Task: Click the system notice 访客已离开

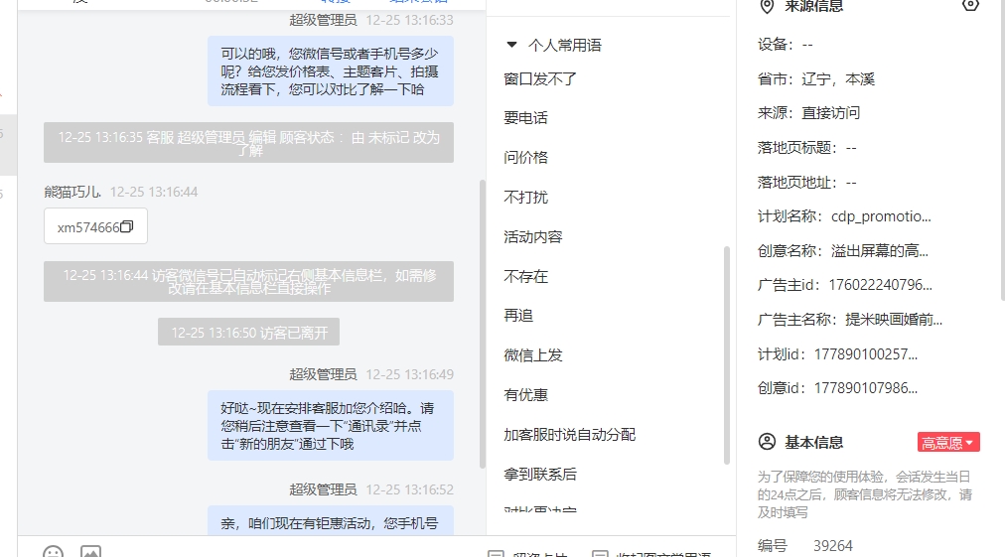Action: pyautogui.click(x=248, y=332)
